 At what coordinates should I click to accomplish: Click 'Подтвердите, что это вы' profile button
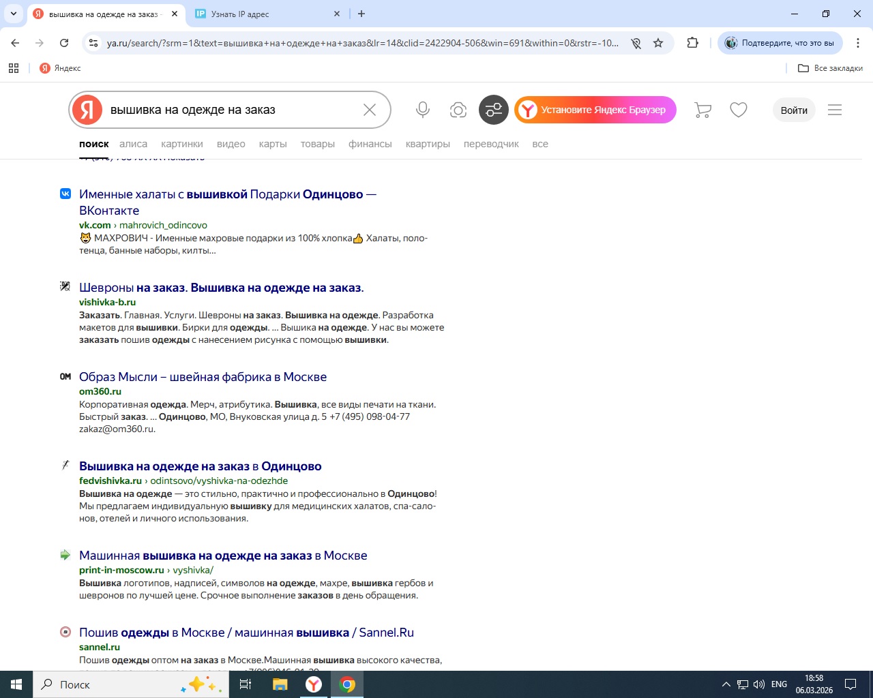tap(780, 43)
